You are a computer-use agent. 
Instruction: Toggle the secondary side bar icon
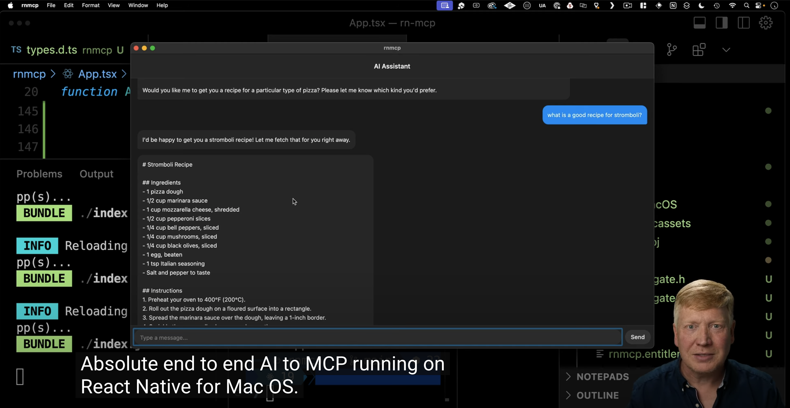click(x=722, y=23)
